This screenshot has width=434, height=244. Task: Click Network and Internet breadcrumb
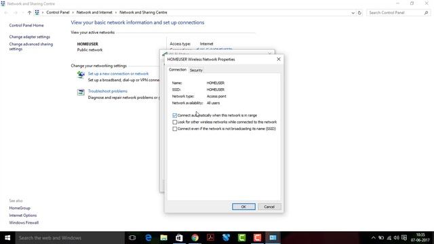(94, 12)
